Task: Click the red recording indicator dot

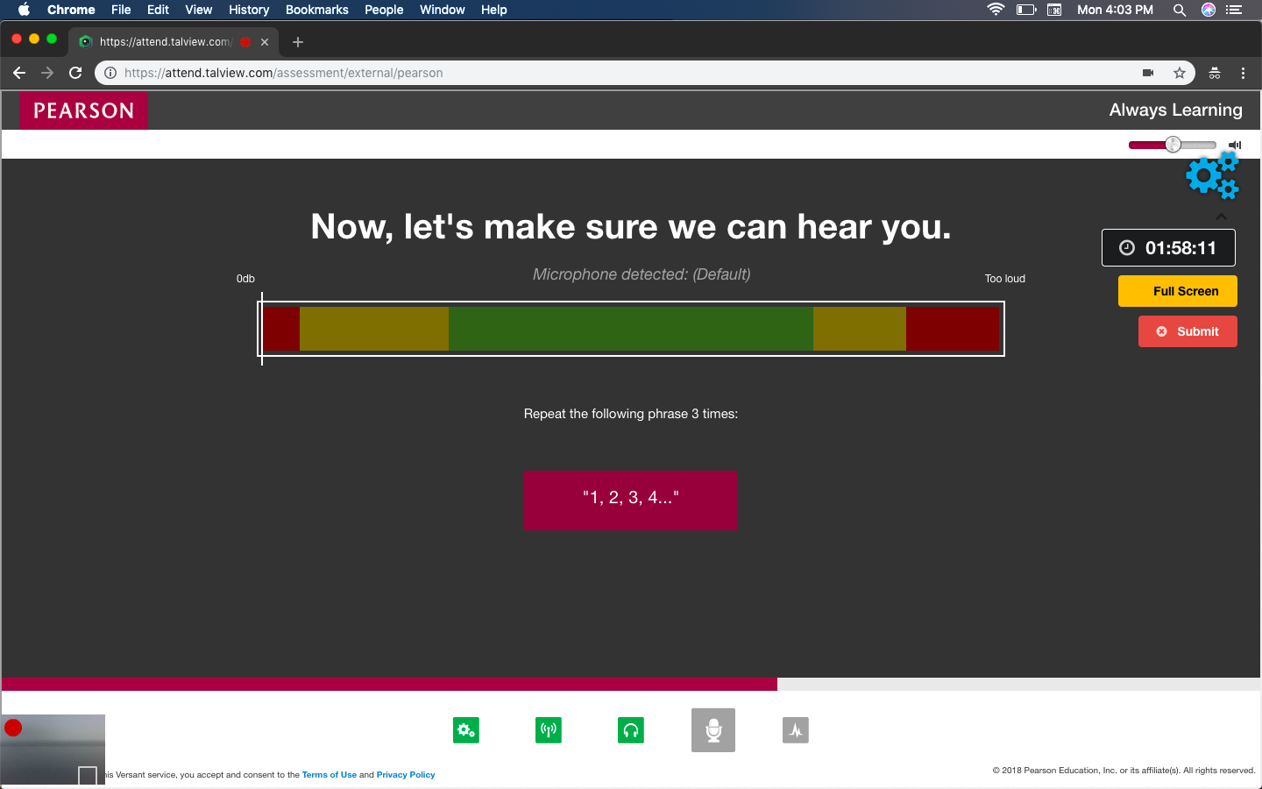Action: (x=13, y=728)
